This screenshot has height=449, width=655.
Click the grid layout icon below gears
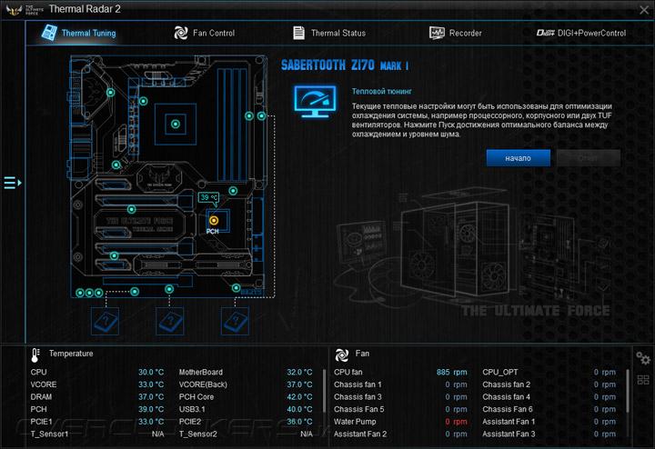tap(643, 380)
